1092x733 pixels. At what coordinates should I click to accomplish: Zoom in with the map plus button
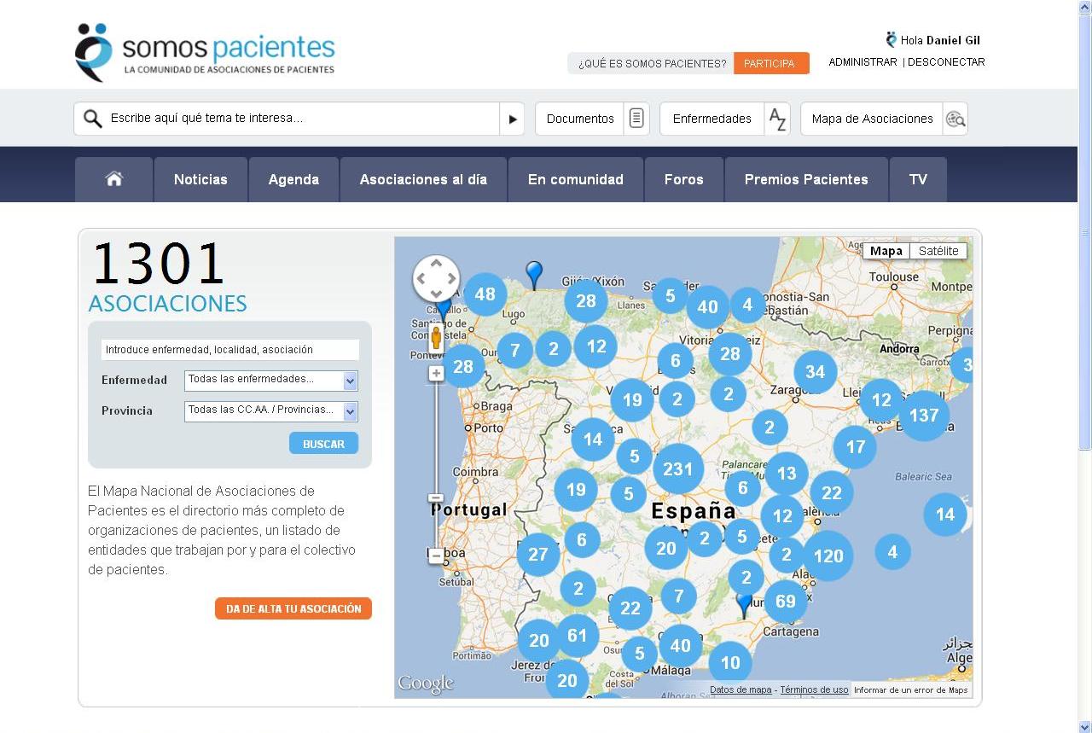click(436, 373)
